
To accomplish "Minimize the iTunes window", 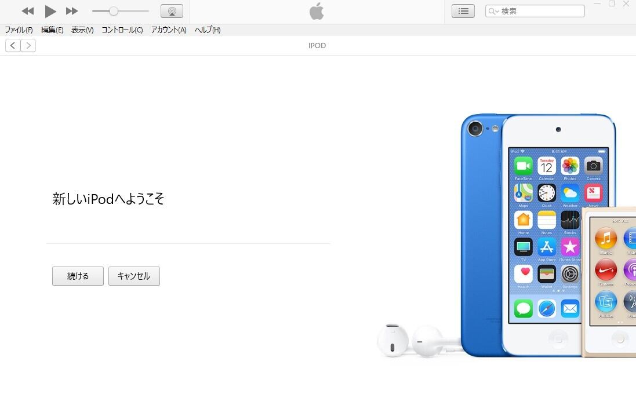I will [x=597, y=4].
